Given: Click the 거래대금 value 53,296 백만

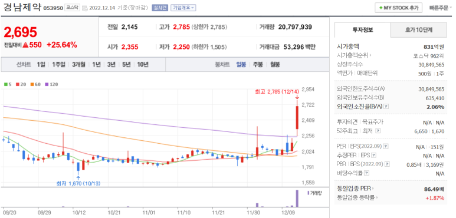Looking at the screenshot, I should pyautogui.click(x=299, y=47).
